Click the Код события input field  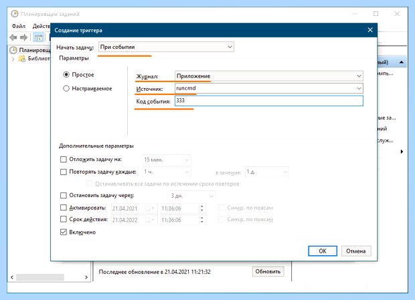[269, 101]
